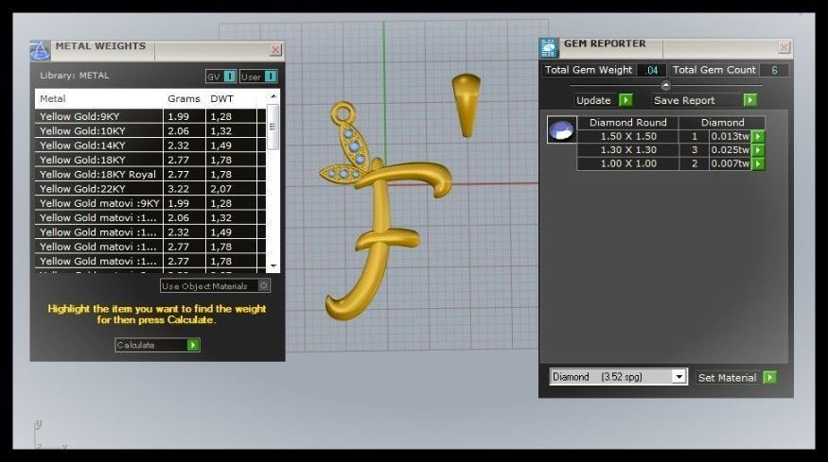Click the green arrow next to Update

point(625,100)
